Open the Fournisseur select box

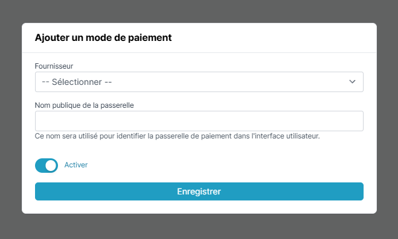click(199, 82)
